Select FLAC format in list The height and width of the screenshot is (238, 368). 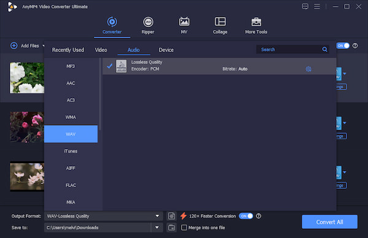coord(71,185)
